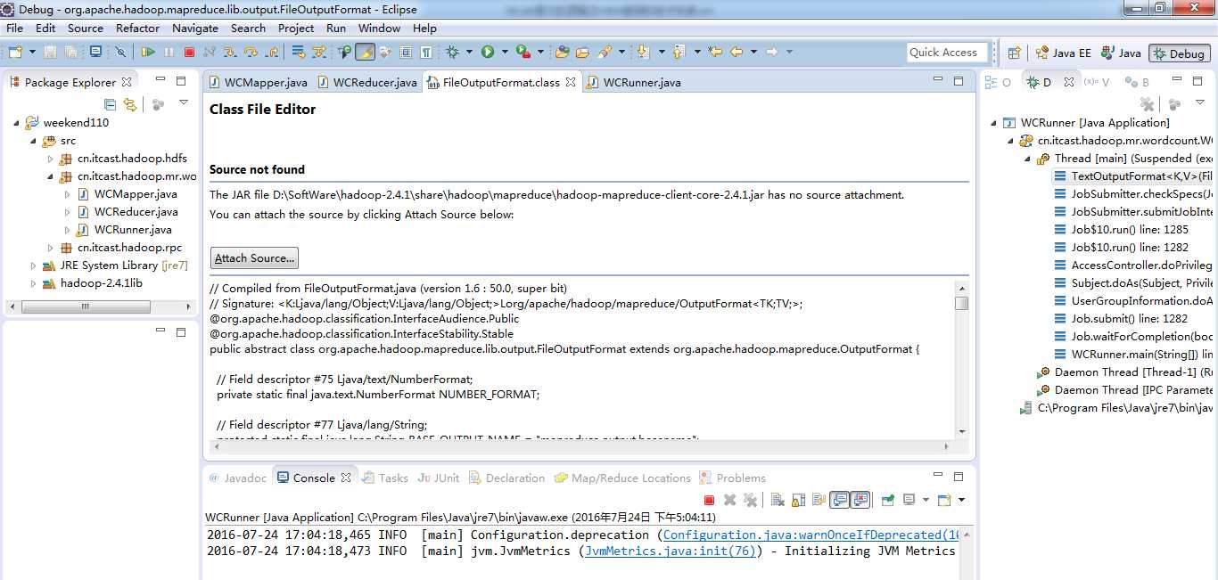Open Package Explorer view menu triangle
This screenshot has width=1218, height=580.
tap(184, 103)
